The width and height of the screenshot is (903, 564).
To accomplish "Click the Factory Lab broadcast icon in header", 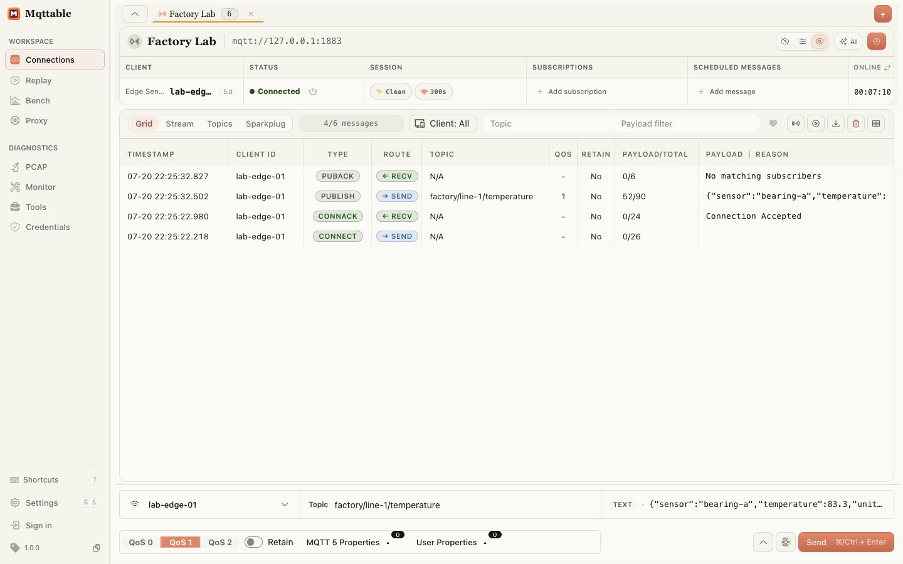I will [x=135, y=41].
